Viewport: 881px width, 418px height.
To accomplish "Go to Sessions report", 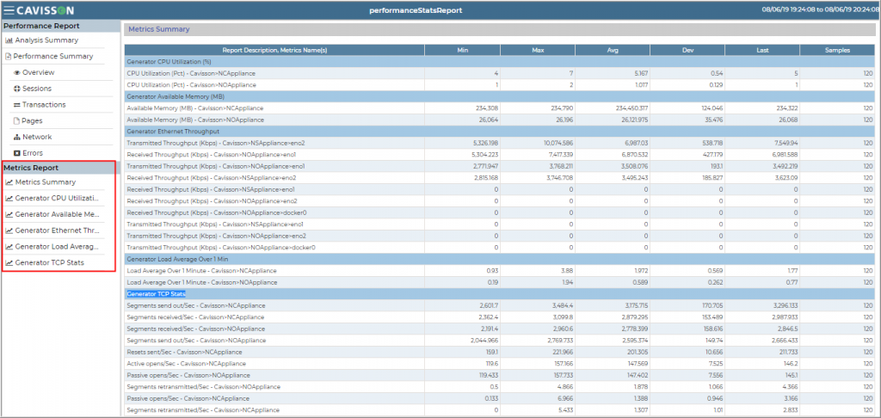I will [36, 89].
